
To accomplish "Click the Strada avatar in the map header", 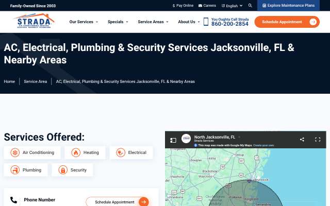I will (186, 139).
